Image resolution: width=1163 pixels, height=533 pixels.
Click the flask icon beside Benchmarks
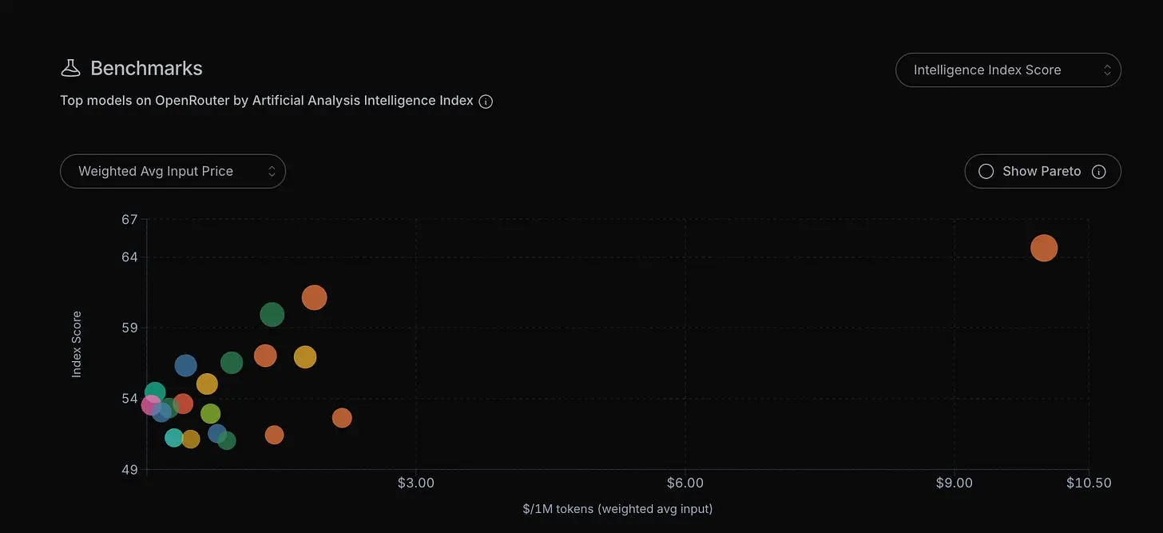tap(71, 69)
